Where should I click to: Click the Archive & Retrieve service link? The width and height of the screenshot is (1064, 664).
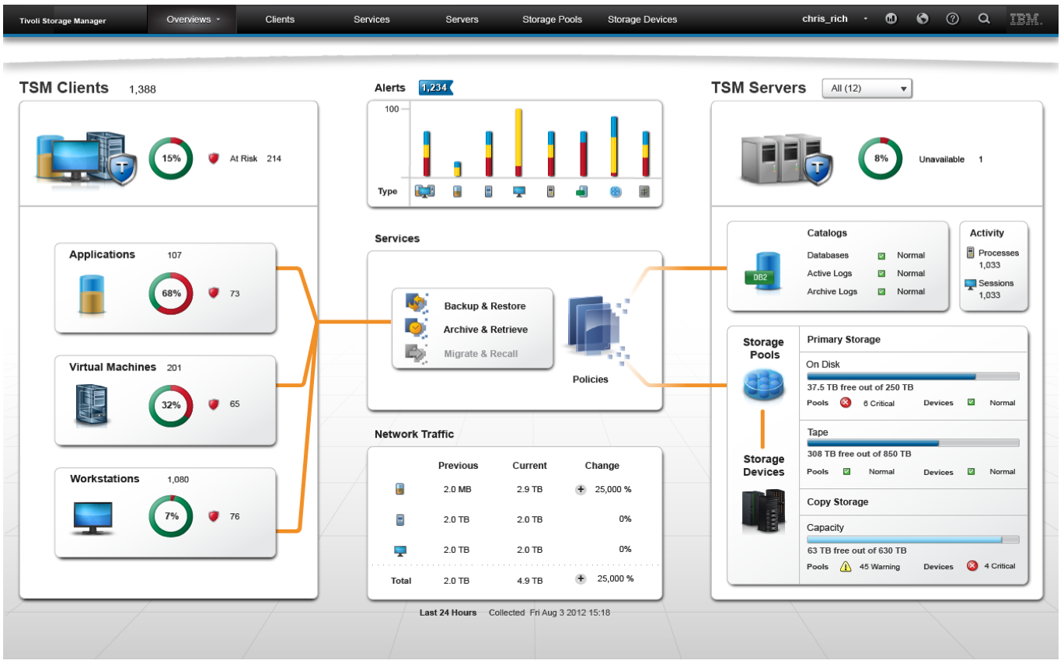pos(486,330)
